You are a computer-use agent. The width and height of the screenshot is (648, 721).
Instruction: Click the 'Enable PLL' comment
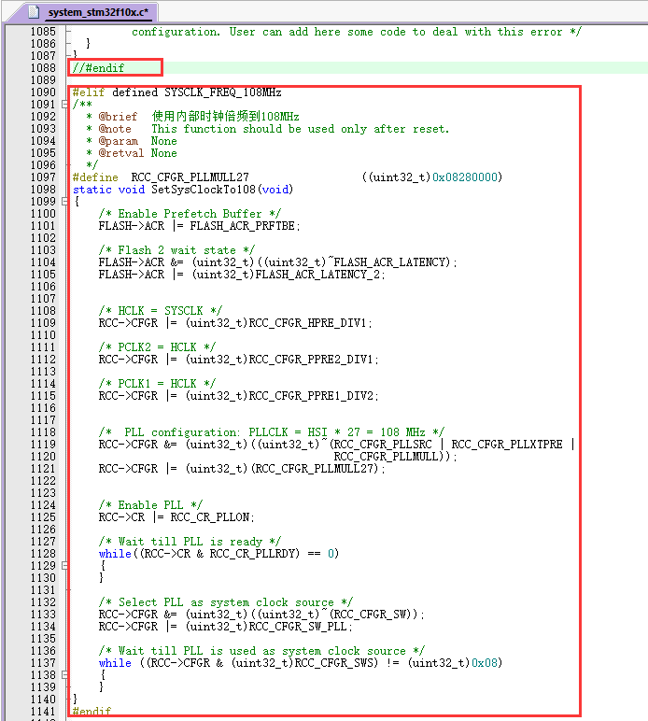click(x=150, y=505)
